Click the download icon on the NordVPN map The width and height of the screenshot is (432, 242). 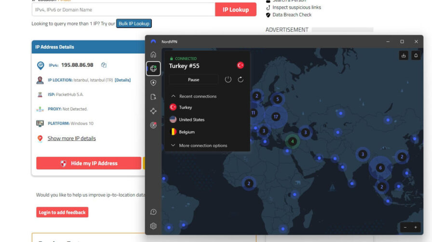click(404, 55)
